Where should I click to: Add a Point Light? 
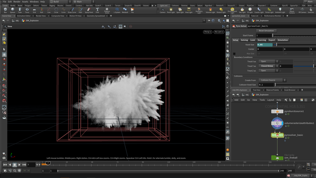click(x=171, y=10)
